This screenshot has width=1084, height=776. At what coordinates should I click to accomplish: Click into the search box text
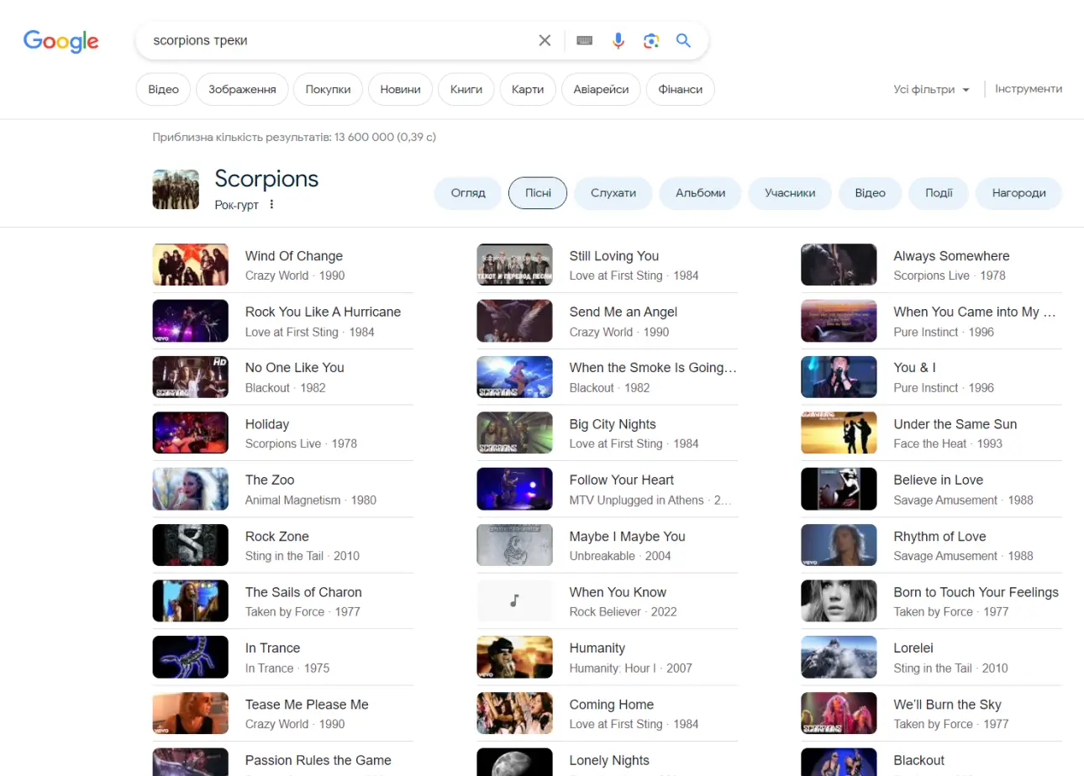200,40
